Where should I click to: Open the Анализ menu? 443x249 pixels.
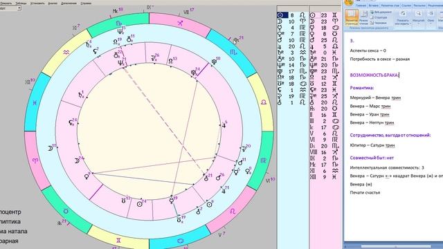click(53, 3)
